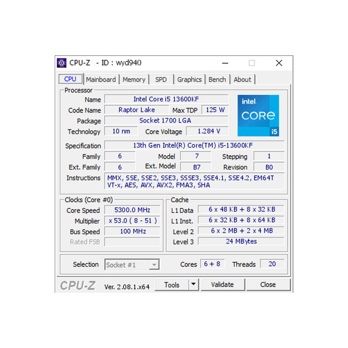Open the Tools dropdown arrow
The height and width of the screenshot is (348, 348).
coord(193,284)
